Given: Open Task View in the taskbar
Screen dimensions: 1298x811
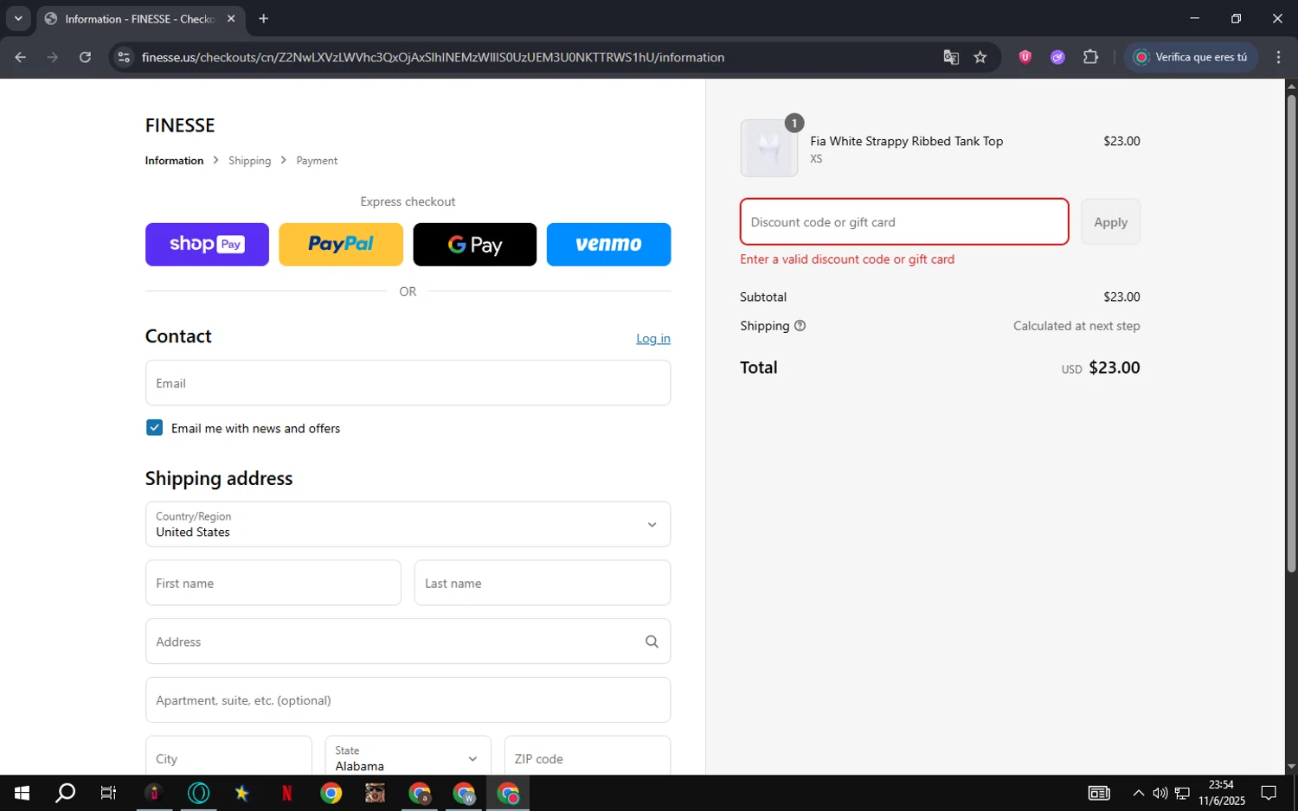Looking at the screenshot, I should 108,793.
